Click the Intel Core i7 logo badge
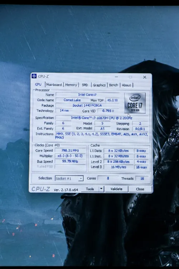Screen dimensions: 179x269 [x=135, y=103]
